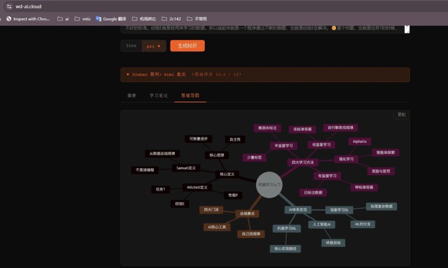Image resolution: width=448 pixels, height=268 pixels.
Task: Select the 自主性 node
Action: coord(235,139)
